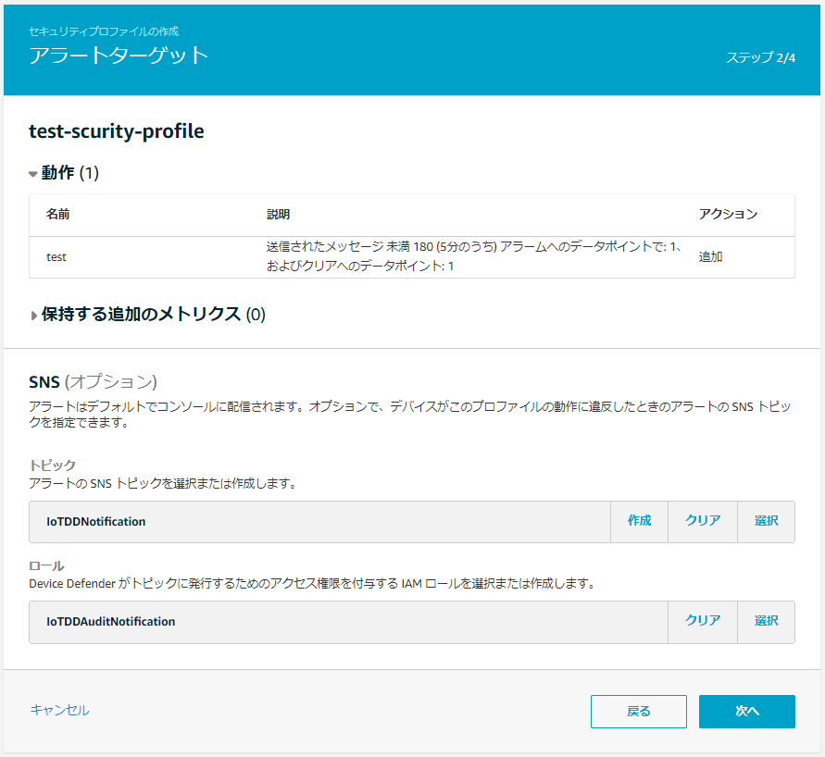
Task: Click the 名前 column header
Action: pyautogui.click(x=57, y=214)
